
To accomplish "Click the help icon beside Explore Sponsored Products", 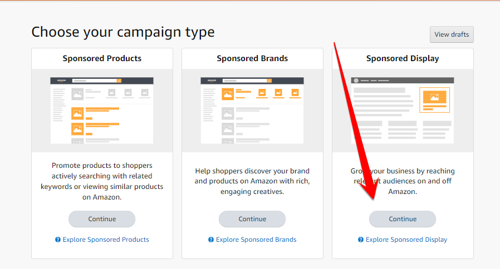I will (x=58, y=240).
